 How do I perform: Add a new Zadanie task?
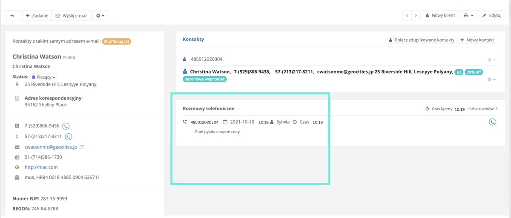tap(37, 16)
